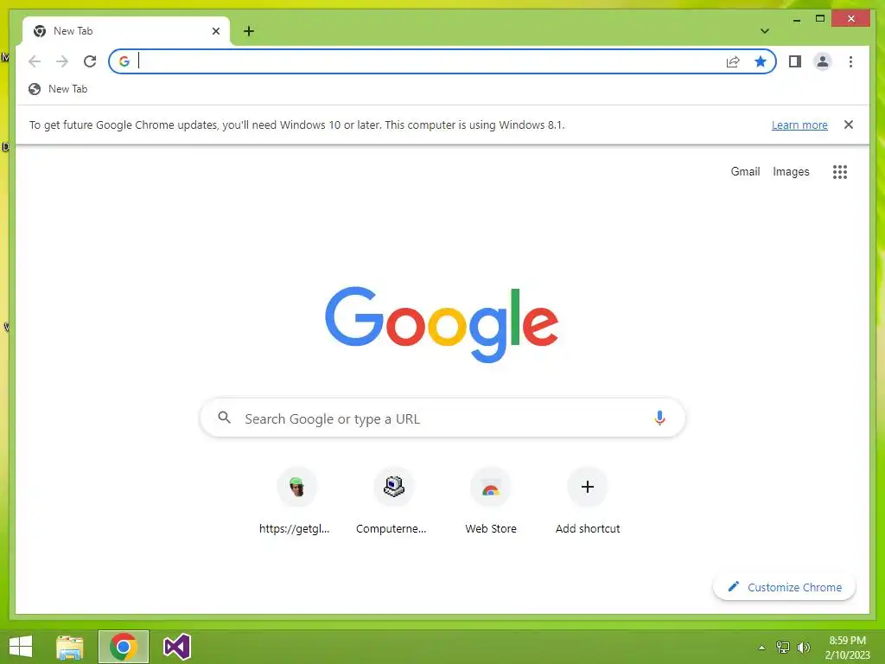The image size is (885, 664).
Task: Open a new tab with the plus button
Action: click(249, 31)
